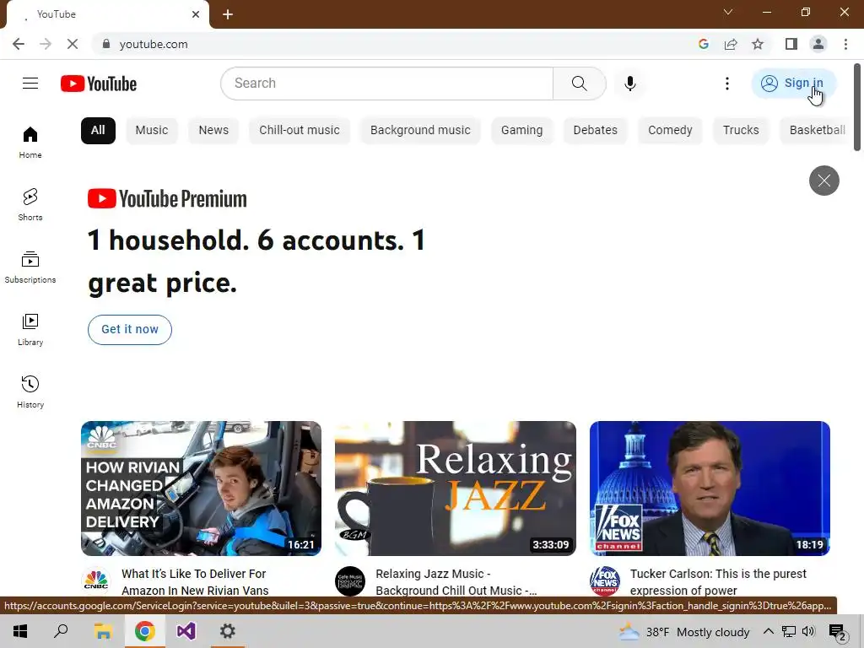Click the share page icon in address bar
Screen dimensions: 864x648
click(x=731, y=44)
